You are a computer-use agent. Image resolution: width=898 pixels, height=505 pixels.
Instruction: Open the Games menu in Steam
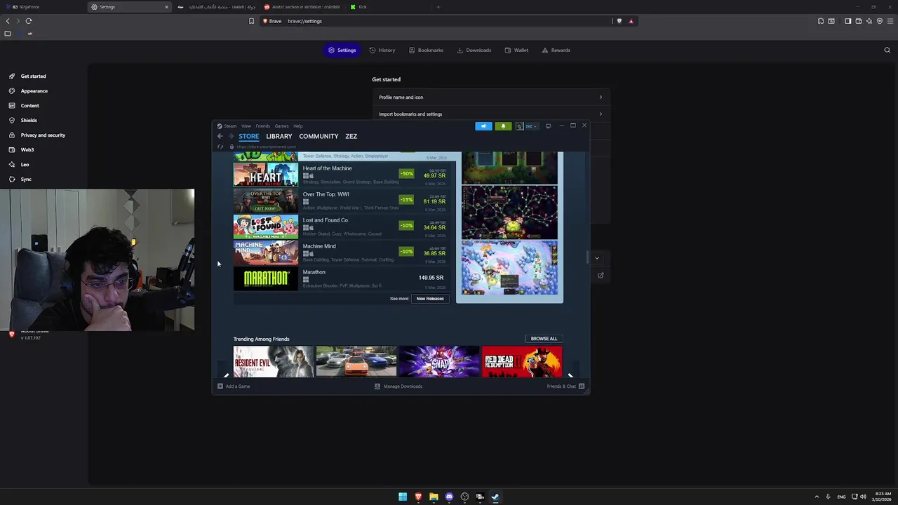tap(281, 126)
